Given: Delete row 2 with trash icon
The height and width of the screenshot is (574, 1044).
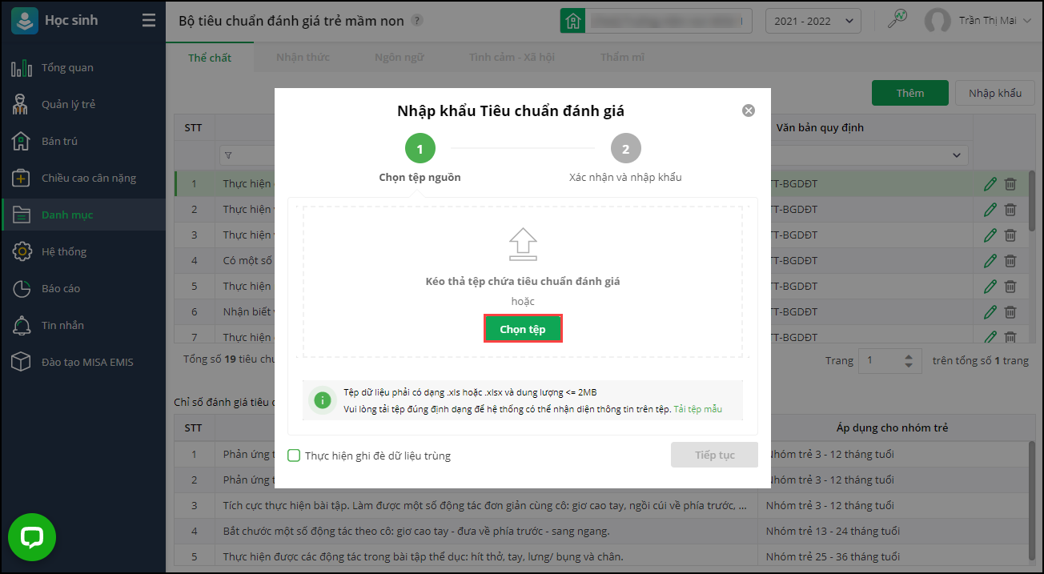Looking at the screenshot, I should tap(1010, 210).
